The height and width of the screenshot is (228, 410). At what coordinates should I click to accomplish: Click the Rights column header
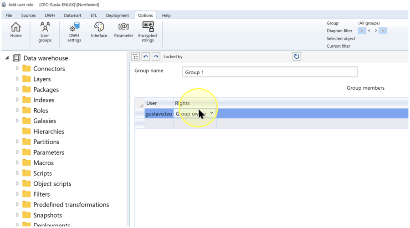click(x=195, y=103)
